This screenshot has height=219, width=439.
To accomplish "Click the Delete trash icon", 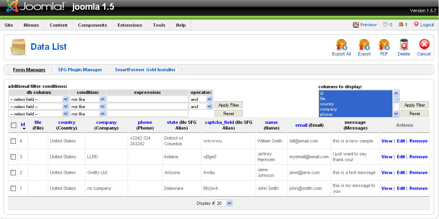I will coord(404,45).
